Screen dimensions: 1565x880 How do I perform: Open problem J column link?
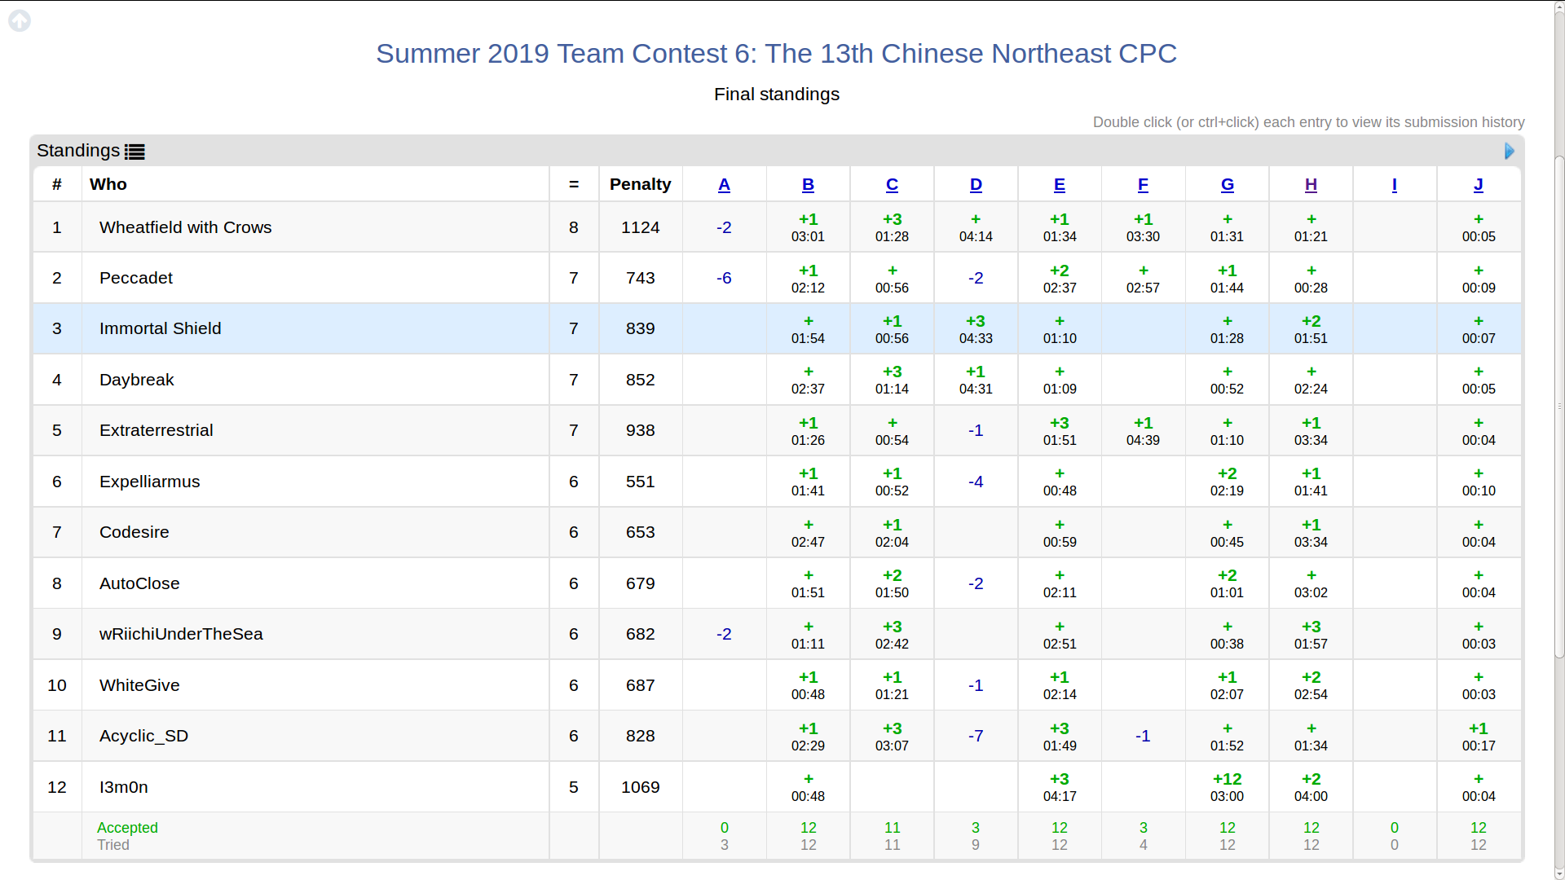pyautogui.click(x=1478, y=185)
